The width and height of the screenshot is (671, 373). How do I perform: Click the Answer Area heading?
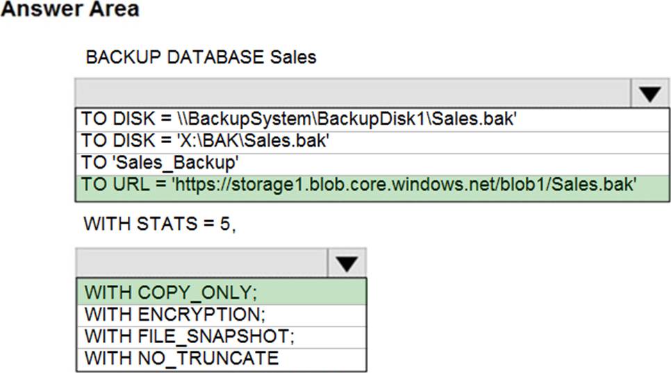coord(69,10)
